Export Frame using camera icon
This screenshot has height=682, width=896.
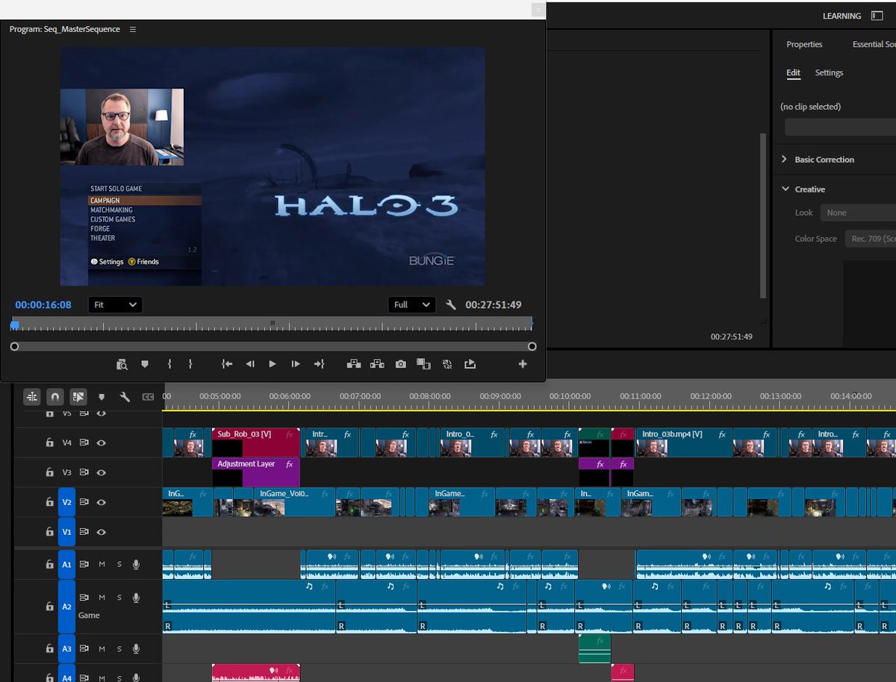pyautogui.click(x=401, y=364)
